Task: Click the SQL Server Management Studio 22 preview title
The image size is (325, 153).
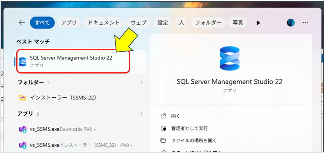Action: click(229, 82)
